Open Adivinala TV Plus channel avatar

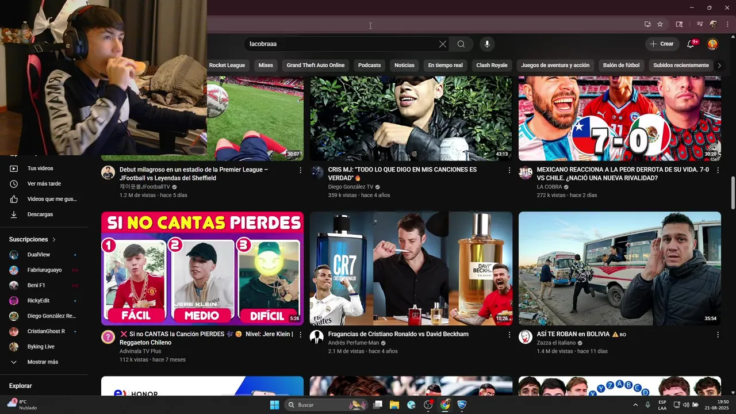(x=108, y=337)
